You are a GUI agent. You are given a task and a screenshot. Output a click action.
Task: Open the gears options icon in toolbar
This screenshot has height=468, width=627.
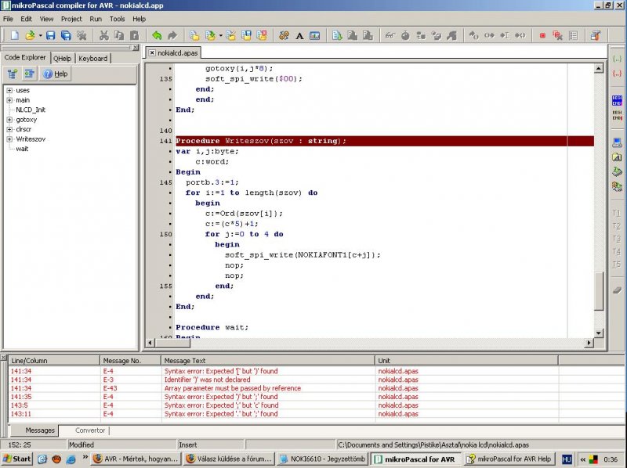[284, 35]
